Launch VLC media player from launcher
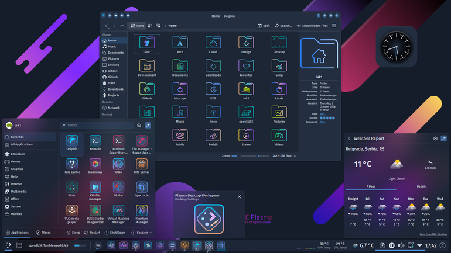 72,214
